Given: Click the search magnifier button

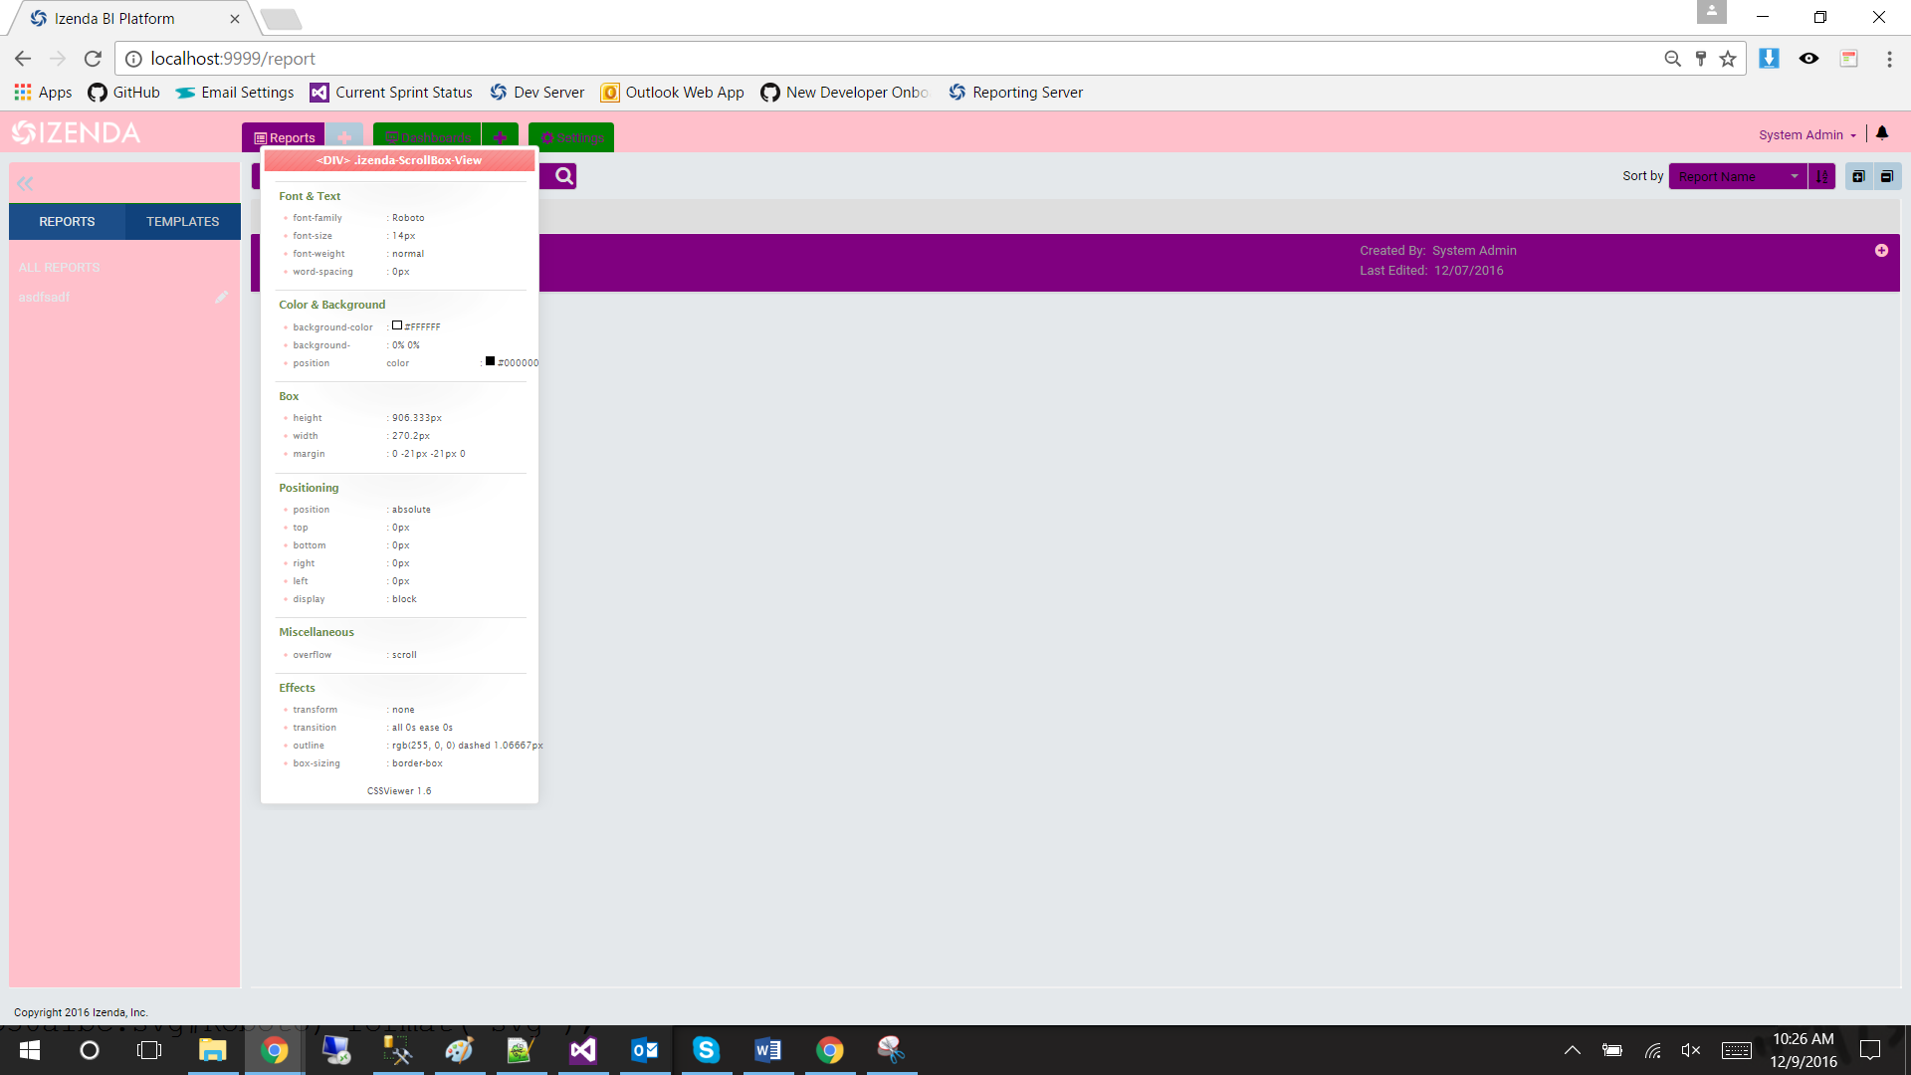Looking at the screenshot, I should 564,176.
